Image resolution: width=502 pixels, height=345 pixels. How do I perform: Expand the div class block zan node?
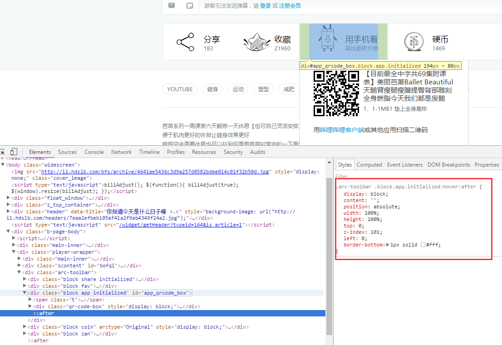click(25, 334)
